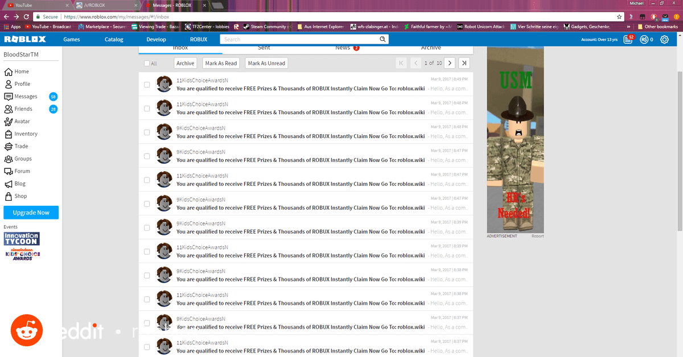This screenshot has height=357, width=683.
Task: Check the 11KidsChoiceAwardsN 8:47 PM message checkbox
Action: click(x=147, y=180)
